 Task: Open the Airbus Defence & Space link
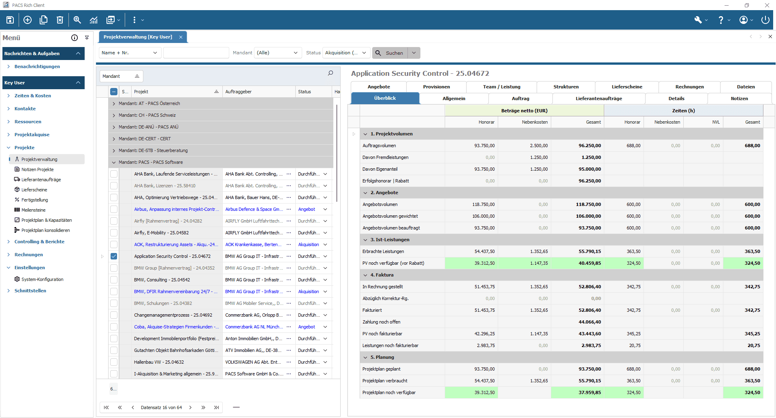[253, 209]
